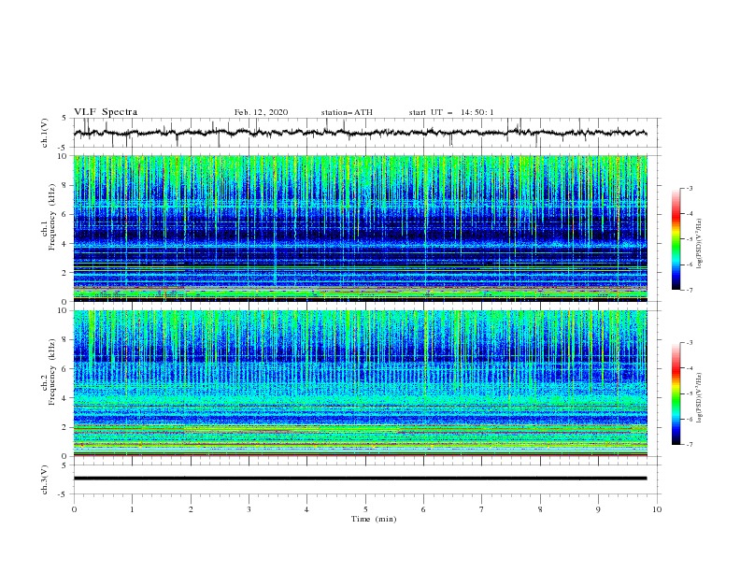This screenshot has height=572, width=740.
Task: Click the ch.1 voltage waveform trace
Action: pyautogui.click(x=360, y=133)
